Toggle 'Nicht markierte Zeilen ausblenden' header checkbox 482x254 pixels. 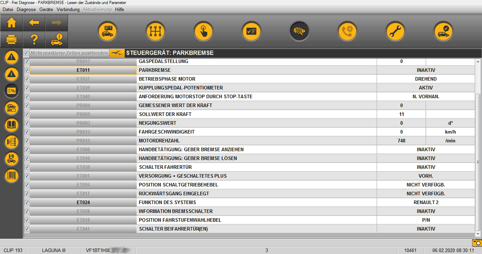pos(26,53)
